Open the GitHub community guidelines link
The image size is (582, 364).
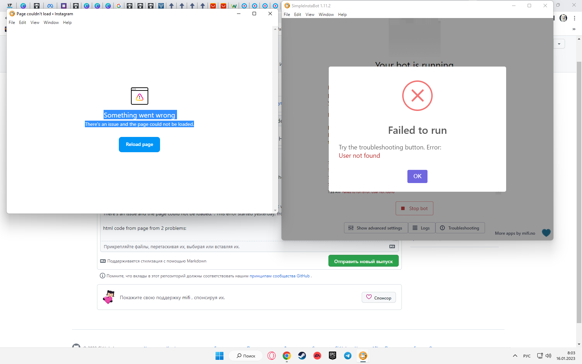[280, 276]
